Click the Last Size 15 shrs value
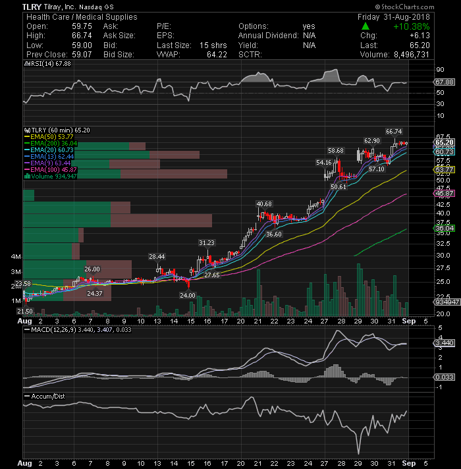The height and width of the screenshot is (469, 461). (x=213, y=45)
